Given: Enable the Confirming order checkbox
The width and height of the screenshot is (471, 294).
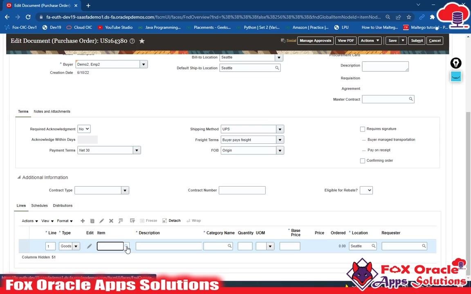Looking at the screenshot, I should [363, 161].
